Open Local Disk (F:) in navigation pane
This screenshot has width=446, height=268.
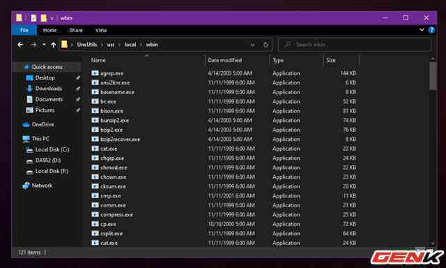click(x=52, y=171)
